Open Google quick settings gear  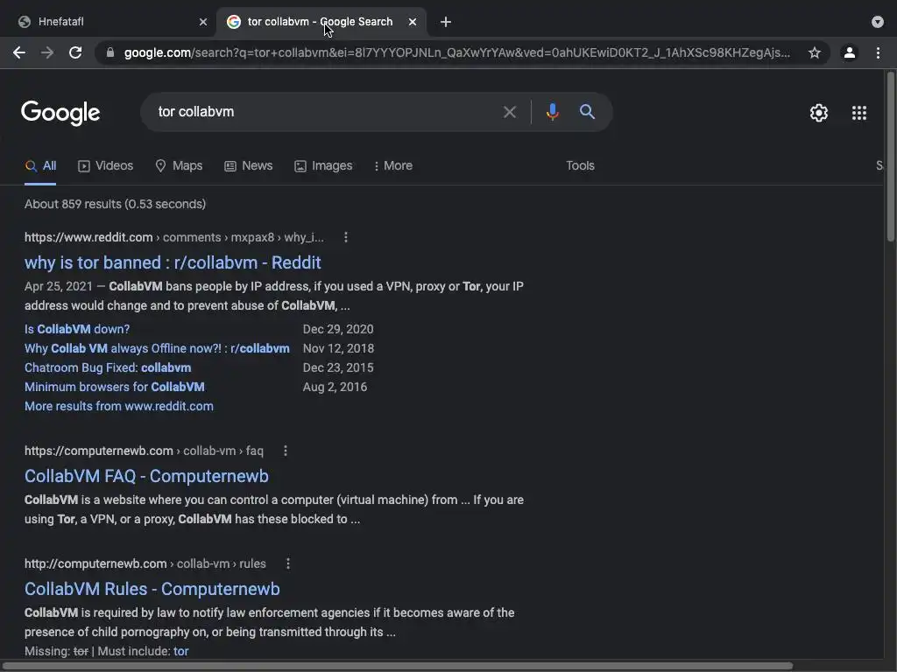pyautogui.click(x=819, y=113)
